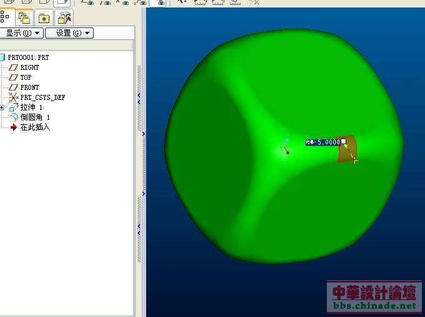
Task: Open the 显示(O) dropdown menu
Action: pyautogui.click(x=21, y=33)
